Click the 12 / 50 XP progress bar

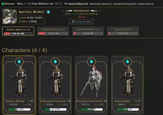tap(55, 109)
